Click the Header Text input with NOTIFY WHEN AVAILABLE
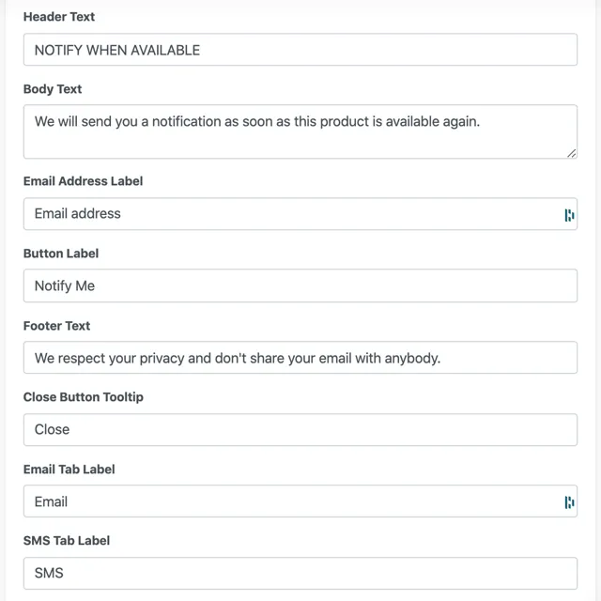 click(x=300, y=50)
